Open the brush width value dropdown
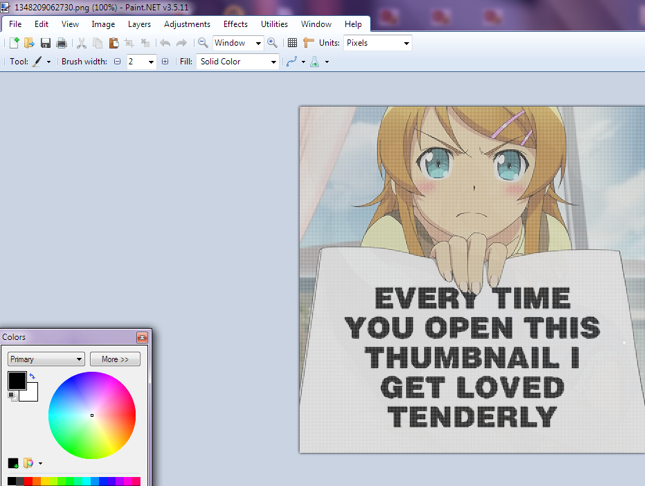Screen dimensions: 645x486 151,62
